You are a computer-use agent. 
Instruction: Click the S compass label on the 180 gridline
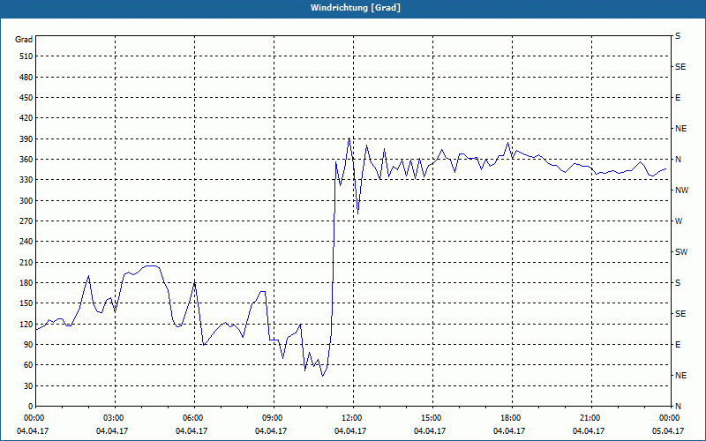pyautogui.click(x=678, y=283)
